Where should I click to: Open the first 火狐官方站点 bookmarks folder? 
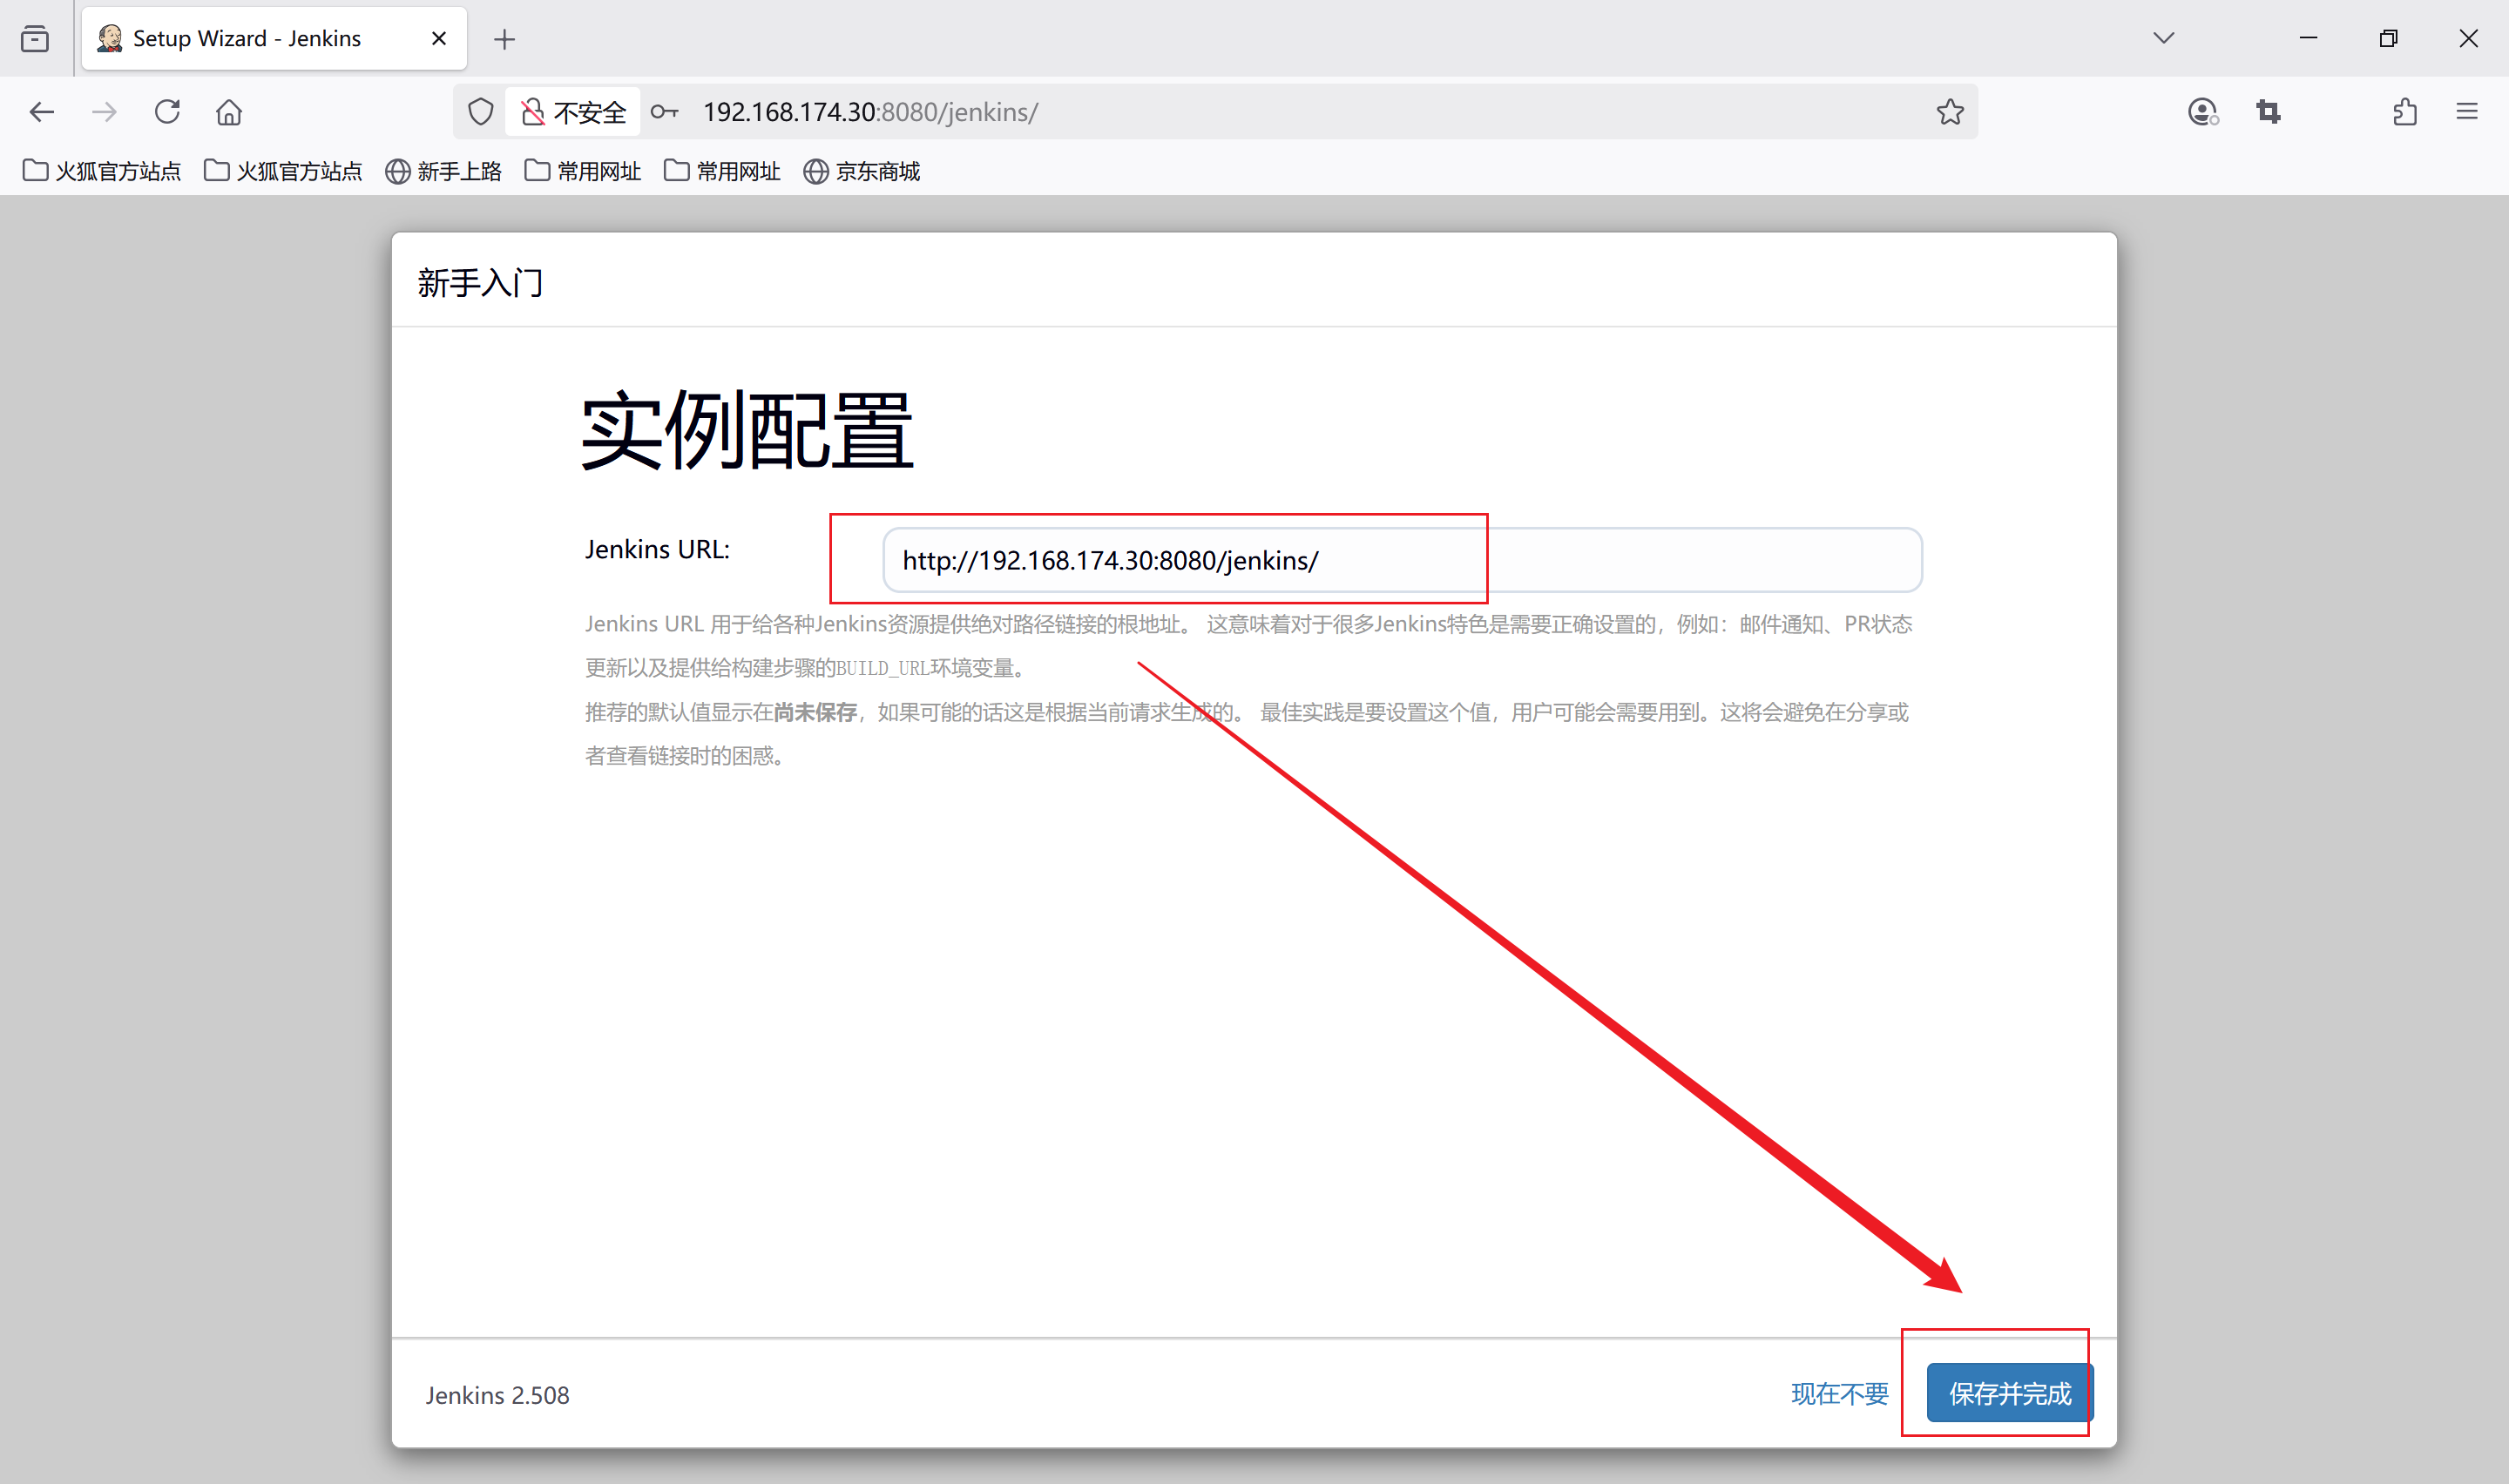[x=102, y=171]
